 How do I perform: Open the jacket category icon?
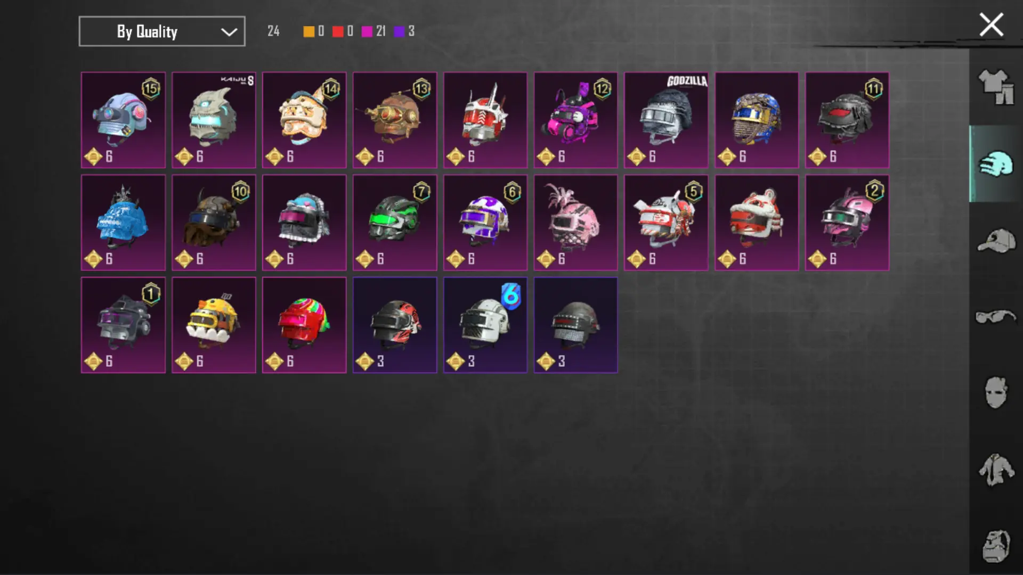coord(996,469)
